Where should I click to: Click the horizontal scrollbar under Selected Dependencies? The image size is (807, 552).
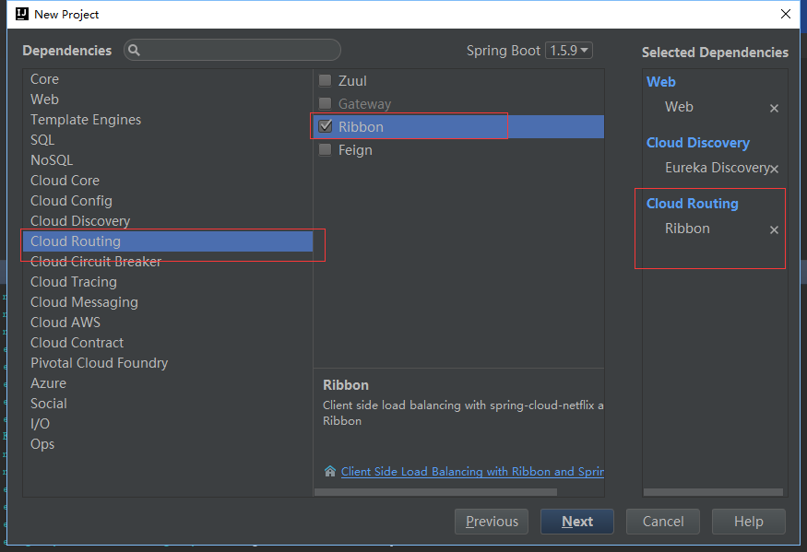coord(713,492)
